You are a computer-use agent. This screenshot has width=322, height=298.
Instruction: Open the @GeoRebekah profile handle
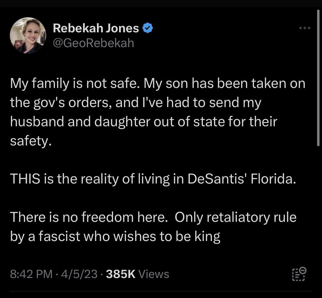(x=94, y=43)
